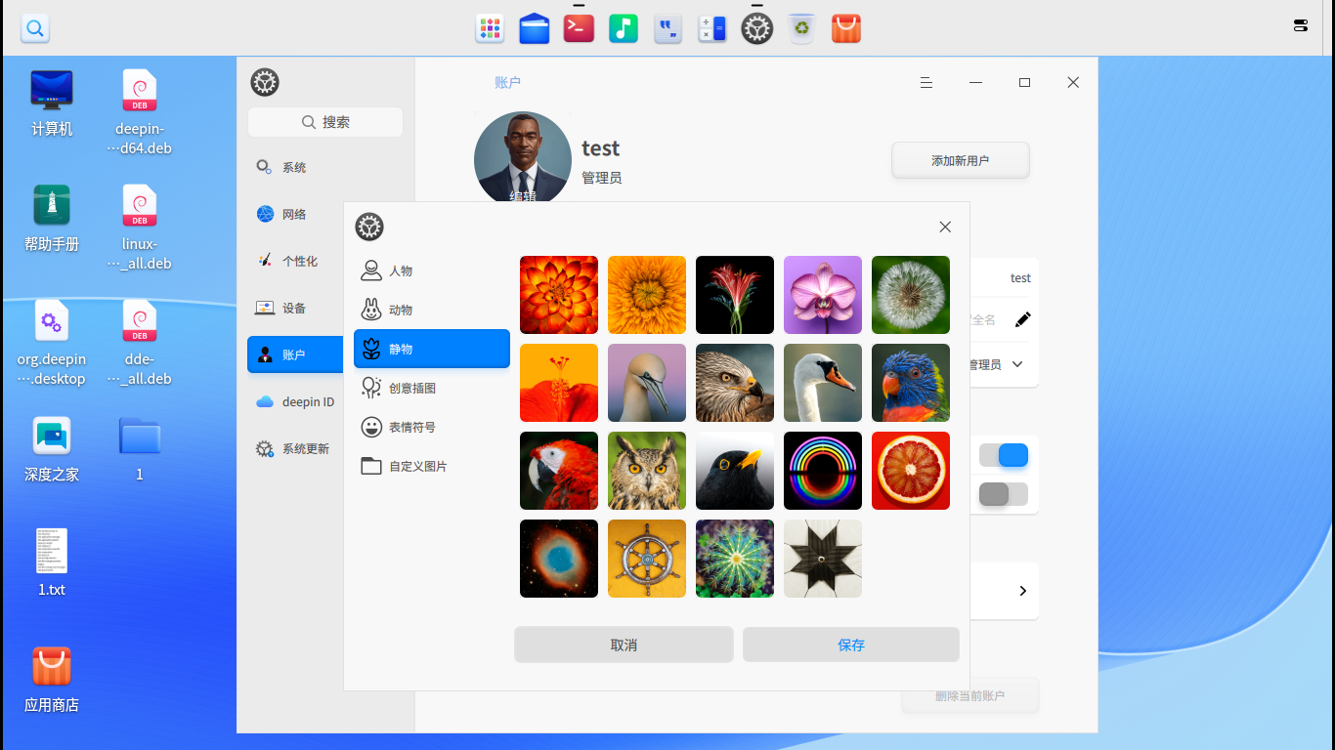Choose the dandelion avatar image

pyautogui.click(x=911, y=295)
